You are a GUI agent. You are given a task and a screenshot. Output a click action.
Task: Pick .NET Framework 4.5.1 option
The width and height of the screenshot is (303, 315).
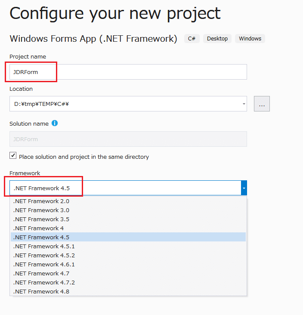click(44, 246)
